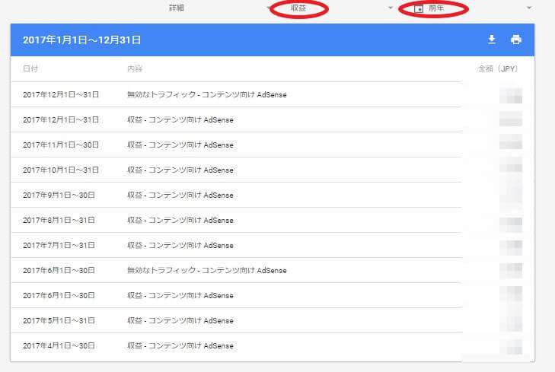This screenshot has height=372, width=555.
Task: Select the date 2017年9月1日～30日
Action: tap(59, 195)
